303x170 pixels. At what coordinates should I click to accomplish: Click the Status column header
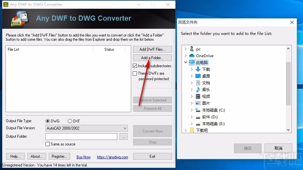109,49
